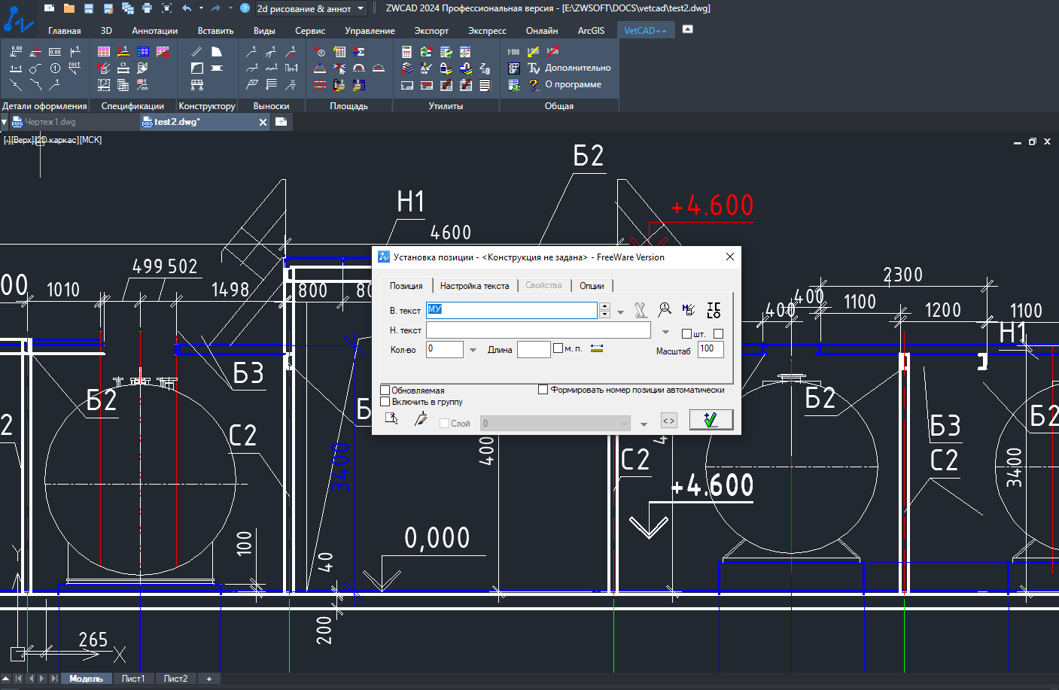Click the padlock layer icon in Утилиты
Image resolution: width=1059 pixels, height=690 pixels.
tap(446, 68)
